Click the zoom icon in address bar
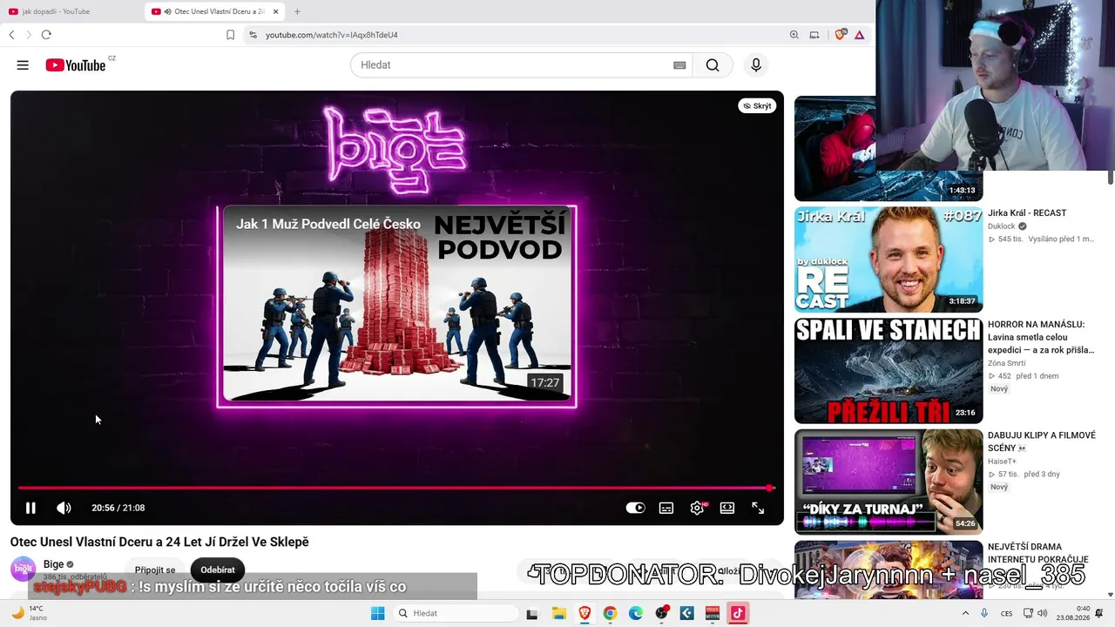 (794, 35)
